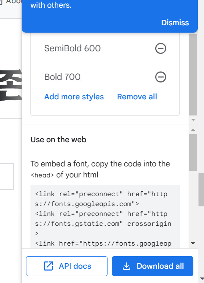Click Download all button
The height and width of the screenshot is (283, 204).
pos(153,266)
